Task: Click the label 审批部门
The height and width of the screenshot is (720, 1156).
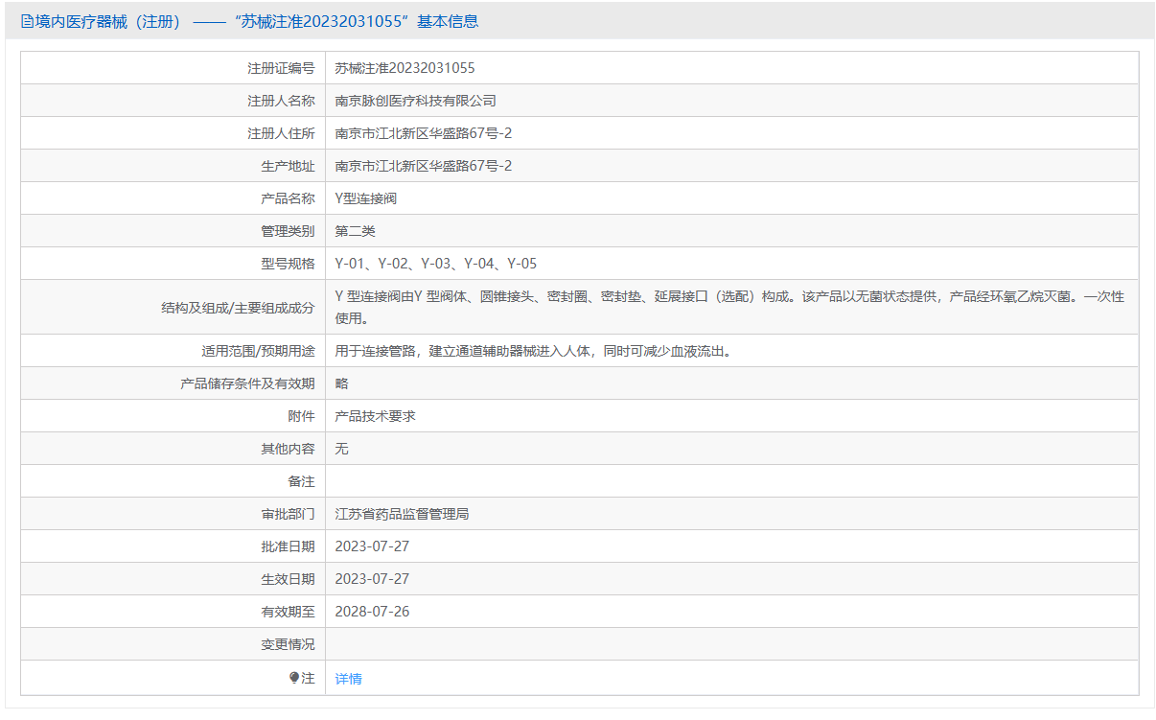Action: (288, 514)
